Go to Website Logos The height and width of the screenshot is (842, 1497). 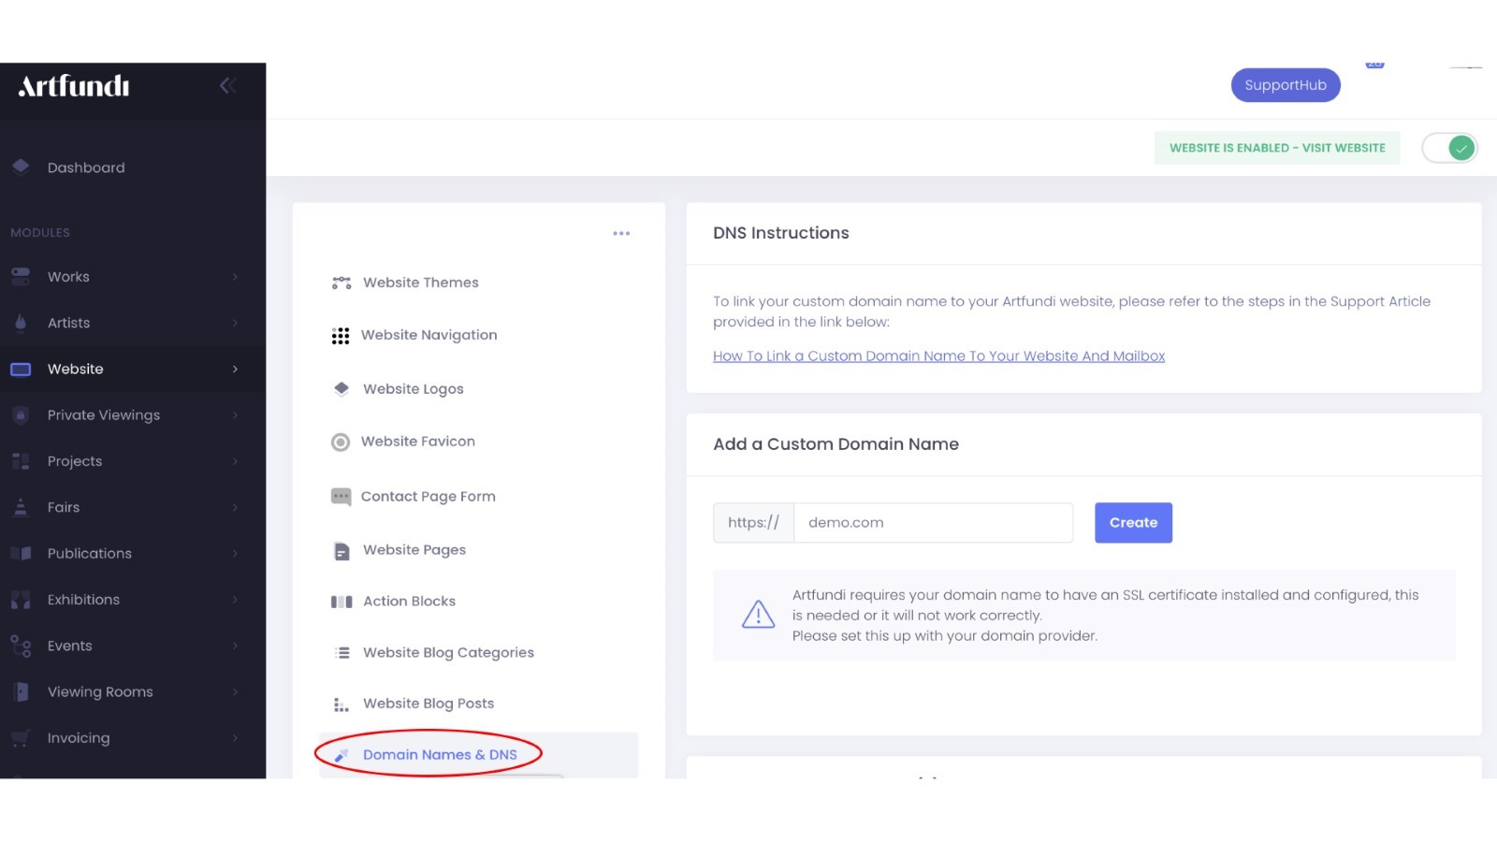[x=414, y=389]
